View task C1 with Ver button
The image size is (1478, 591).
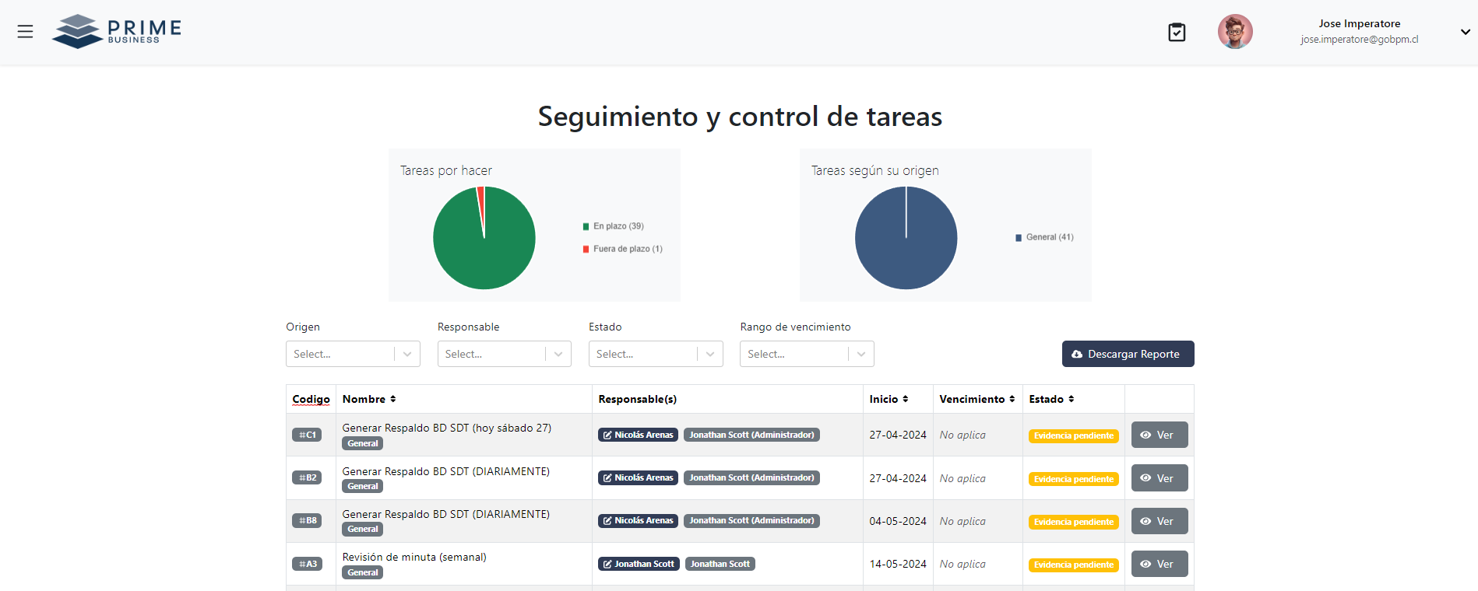1159,435
